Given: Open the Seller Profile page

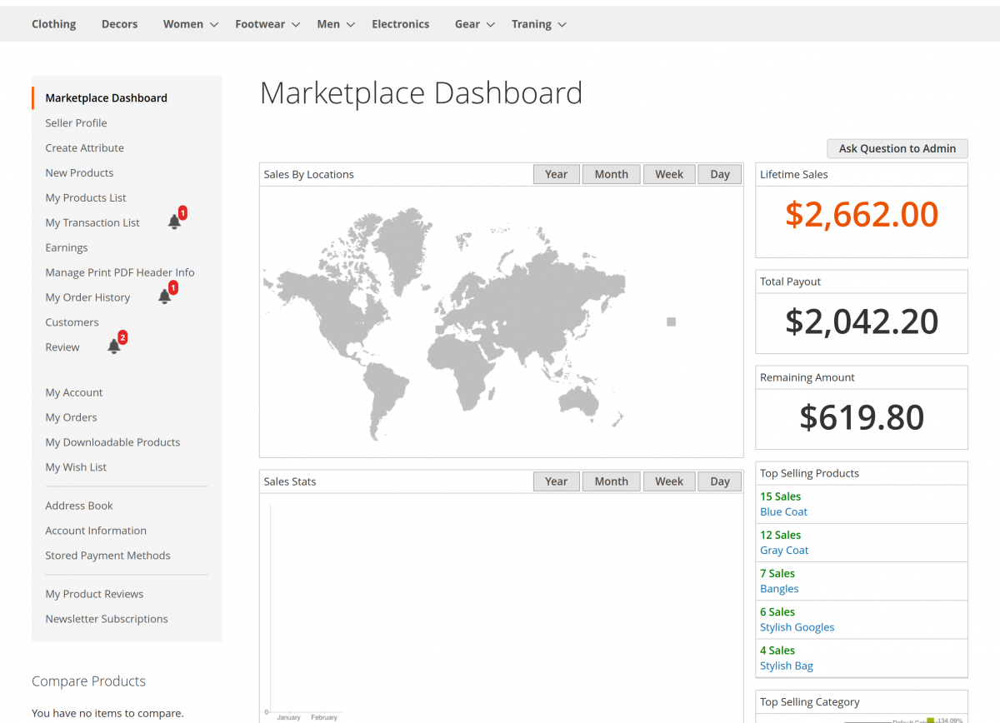Looking at the screenshot, I should pyautogui.click(x=76, y=122).
